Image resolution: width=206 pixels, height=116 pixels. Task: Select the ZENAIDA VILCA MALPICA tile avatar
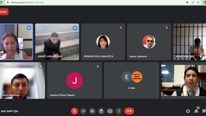pos(103,42)
